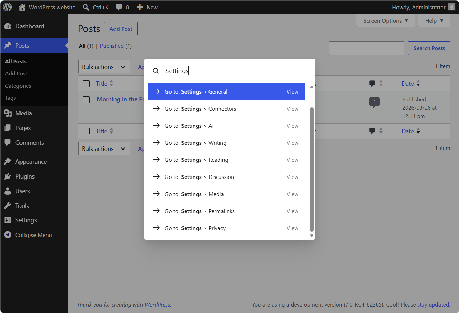Open the bottom Bulk actions dropdown
This screenshot has width=459, height=313.
pos(104,149)
